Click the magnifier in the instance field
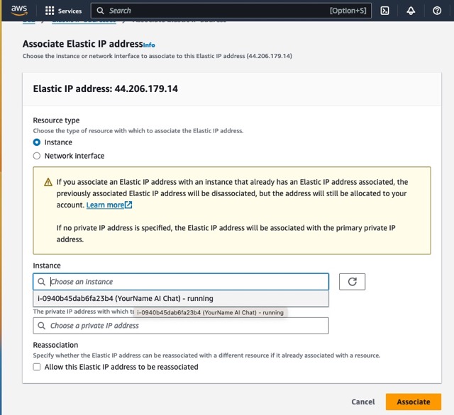This screenshot has width=454, height=415. coord(41,281)
